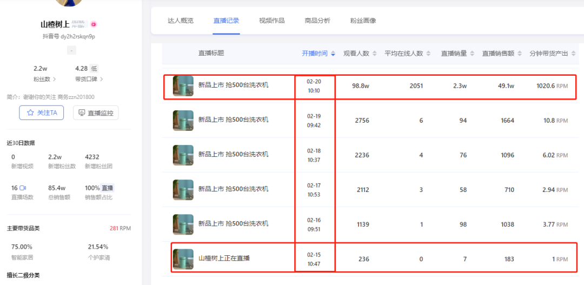This screenshot has height=285, width=584.
Task: Click the pink live badge next to 山楂树上
Action: point(94,24)
